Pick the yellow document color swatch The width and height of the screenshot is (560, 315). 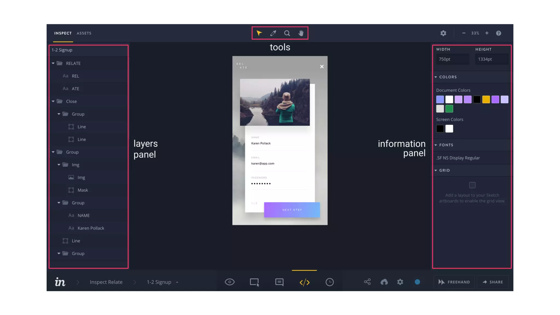[486, 100]
